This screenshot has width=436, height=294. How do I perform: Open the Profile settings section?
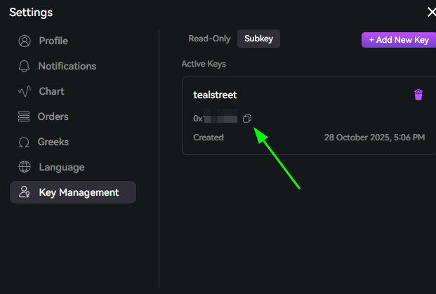[x=53, y=41]
